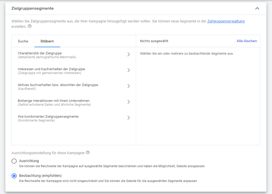
Task: Expand "Ihre kombinierten Zielgruppensegmente"
Action: (129, 118)
